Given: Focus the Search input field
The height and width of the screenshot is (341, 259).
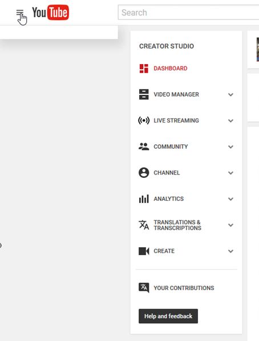Looking at the screenshot, I should (x=188, y=13).
